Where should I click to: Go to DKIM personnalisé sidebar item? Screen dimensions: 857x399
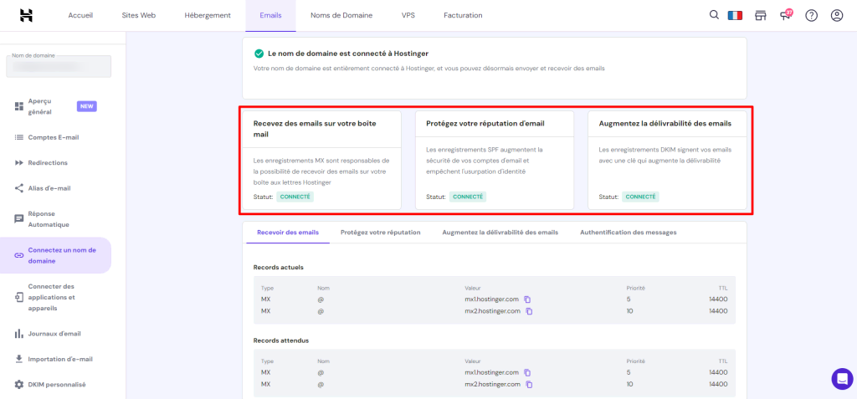pos(56,385)
